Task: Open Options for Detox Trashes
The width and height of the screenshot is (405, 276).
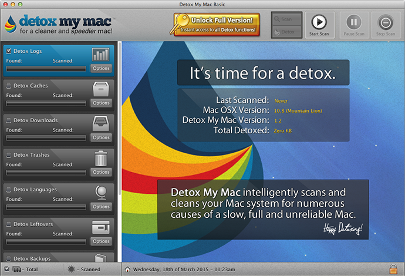Action: (101, 172)
